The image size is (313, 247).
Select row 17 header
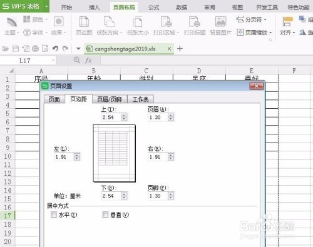[x=8, y=216]
